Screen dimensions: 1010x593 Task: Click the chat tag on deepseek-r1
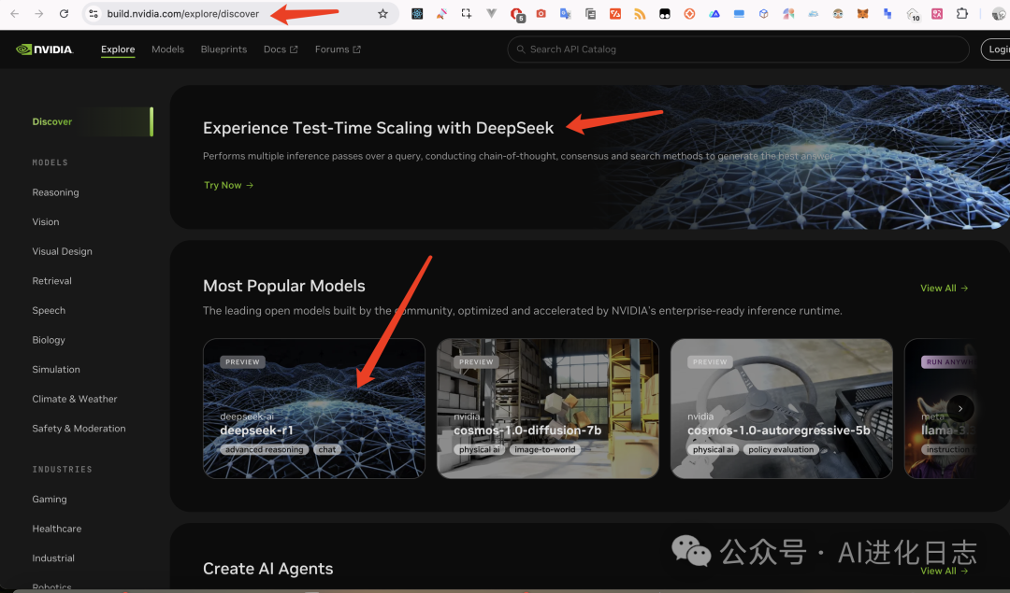[326, 449]
